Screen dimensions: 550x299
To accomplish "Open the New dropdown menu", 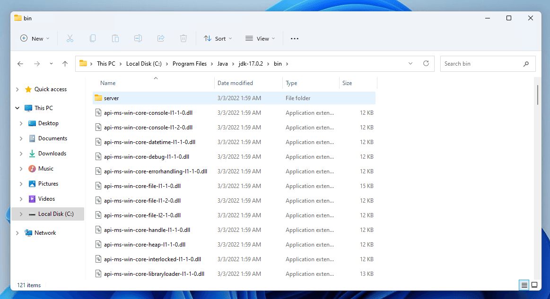I will coord(35,39).
